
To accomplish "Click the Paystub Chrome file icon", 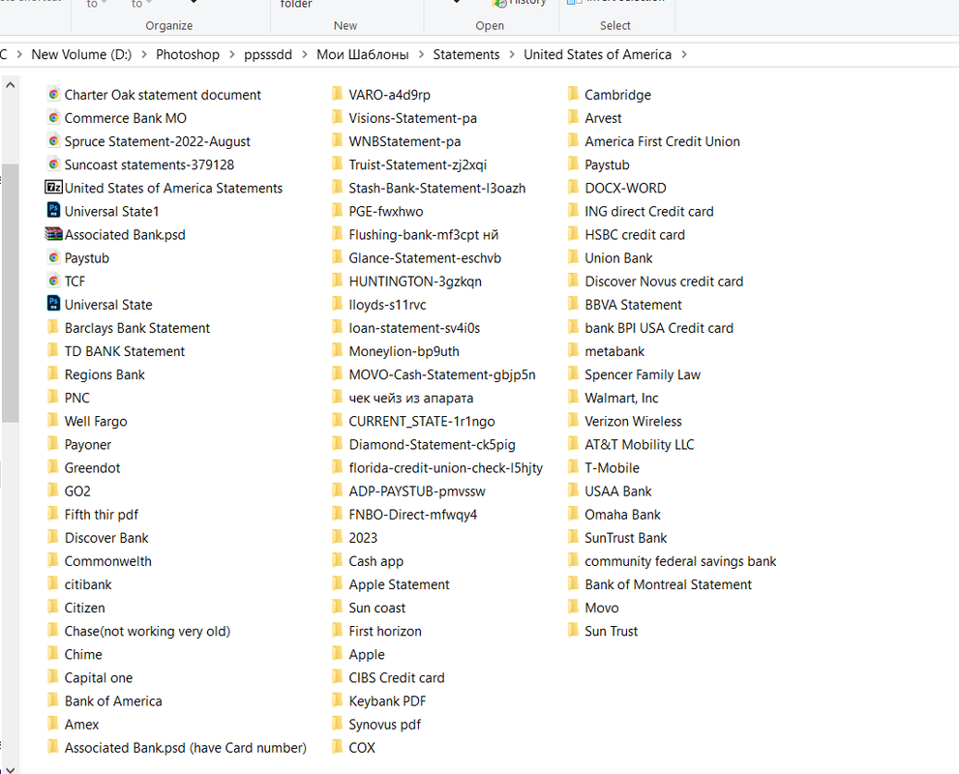I will click(54, 258).
